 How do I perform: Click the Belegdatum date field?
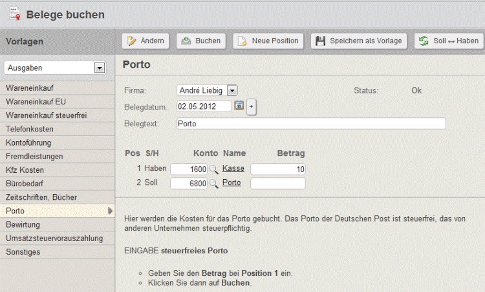(204, 106)
